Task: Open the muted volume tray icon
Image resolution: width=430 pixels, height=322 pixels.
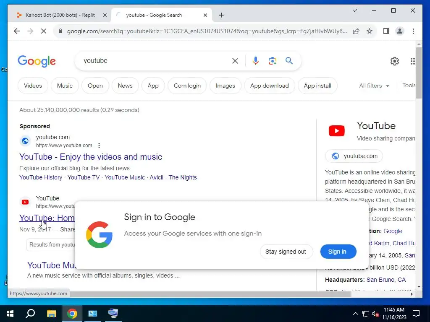Action: click(375, 314)
